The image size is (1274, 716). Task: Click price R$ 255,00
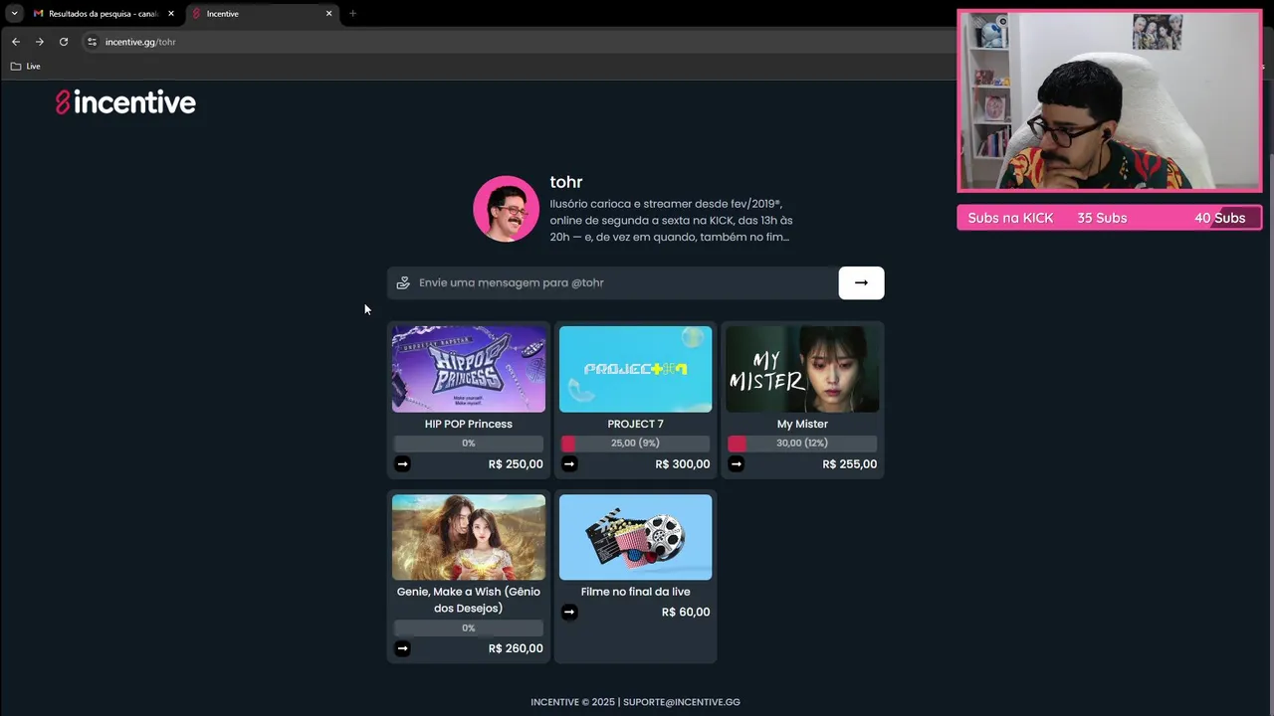(x=850, y=464)
